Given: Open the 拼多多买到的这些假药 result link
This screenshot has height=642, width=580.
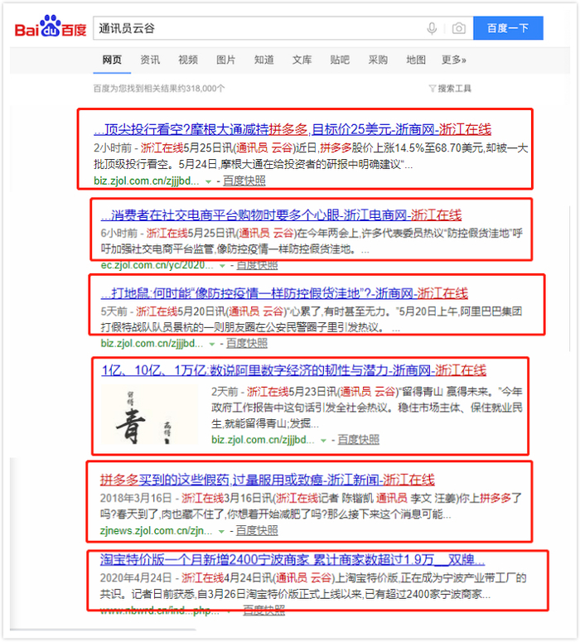Looking at the screenshot, I should [x=267, y=480].
